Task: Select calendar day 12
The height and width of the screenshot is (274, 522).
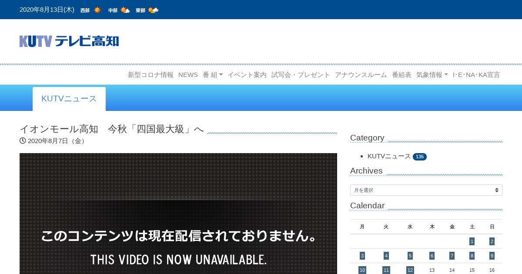Action: (410, 270)
